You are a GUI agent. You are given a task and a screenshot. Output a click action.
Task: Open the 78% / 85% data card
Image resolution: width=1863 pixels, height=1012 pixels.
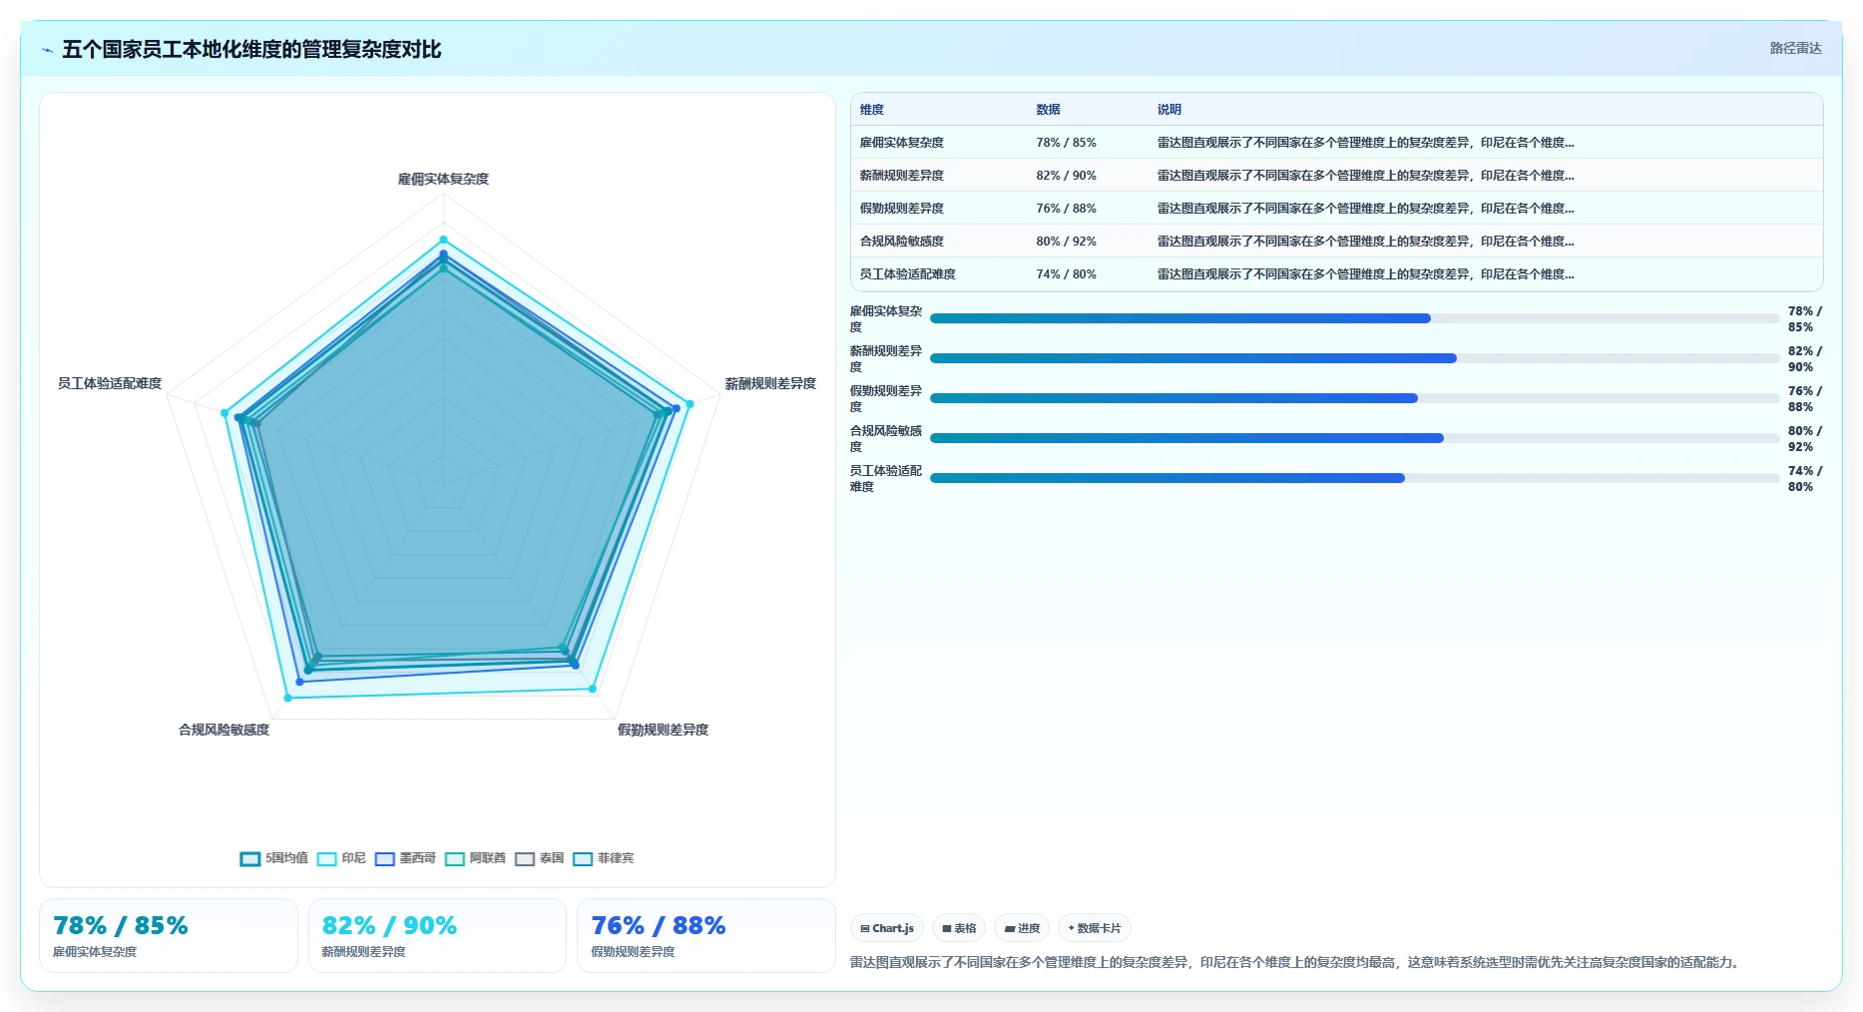point(169,935)
